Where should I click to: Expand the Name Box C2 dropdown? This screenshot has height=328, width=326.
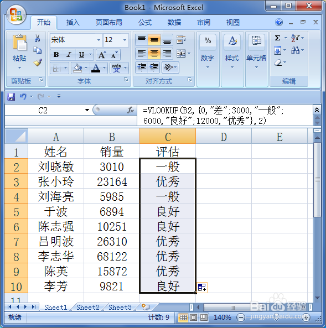(87, 110)
